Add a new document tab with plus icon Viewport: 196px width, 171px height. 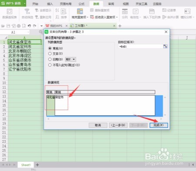[x=120, y=26]
